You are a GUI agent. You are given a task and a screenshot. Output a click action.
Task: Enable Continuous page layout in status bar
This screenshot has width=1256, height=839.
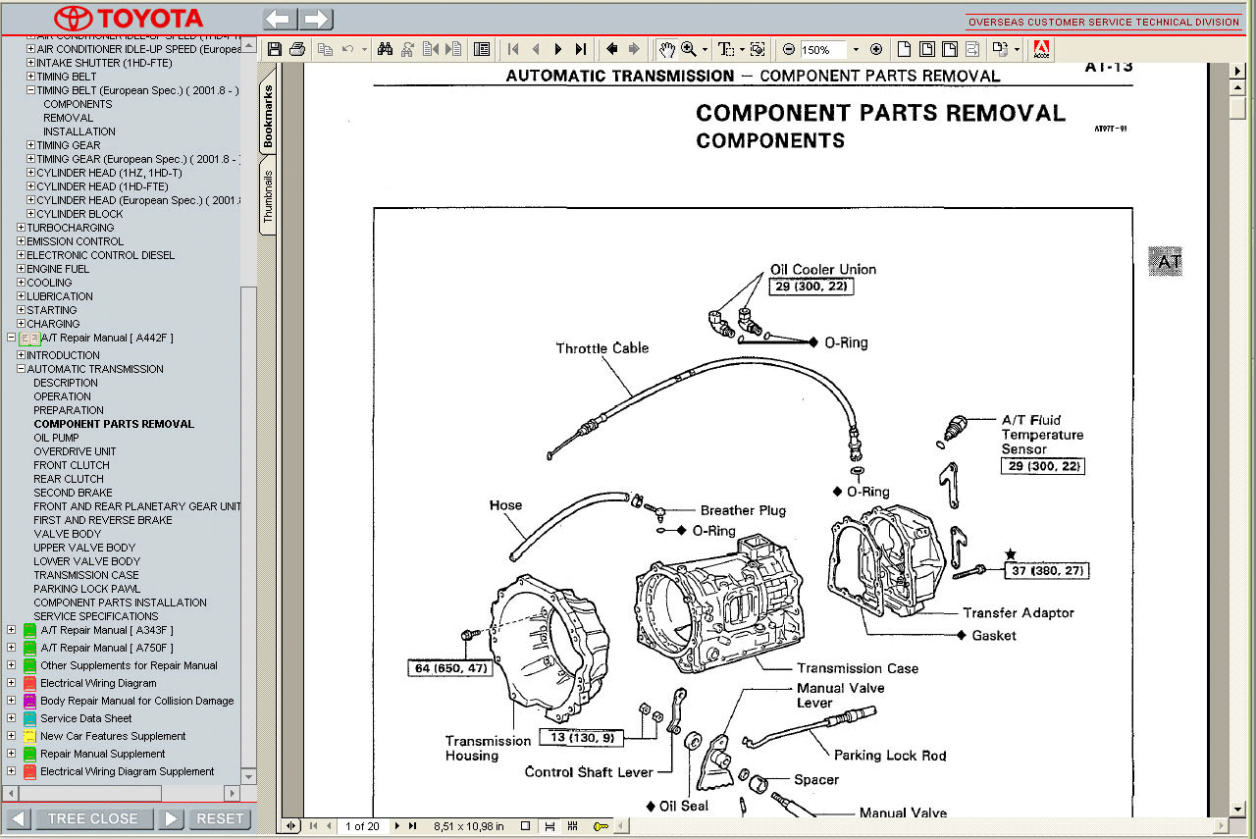[x=549, y=826]
